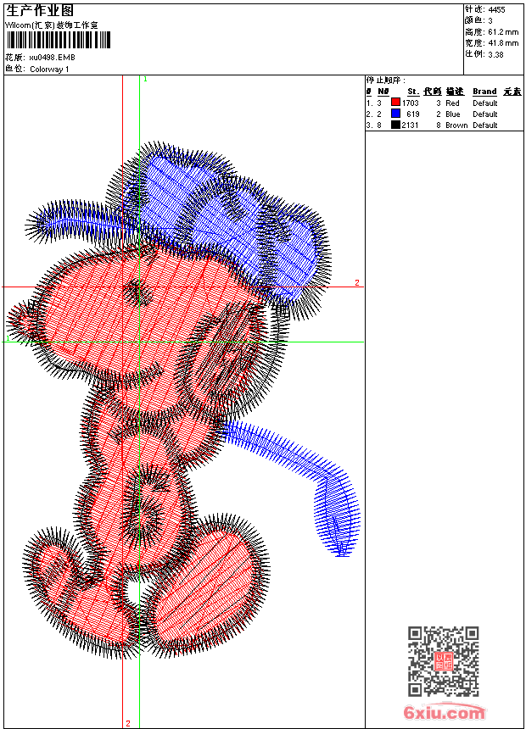Viewport: 526px width, 729px height.
Task: Click the 元素 column header
Action: pos(512,92)
